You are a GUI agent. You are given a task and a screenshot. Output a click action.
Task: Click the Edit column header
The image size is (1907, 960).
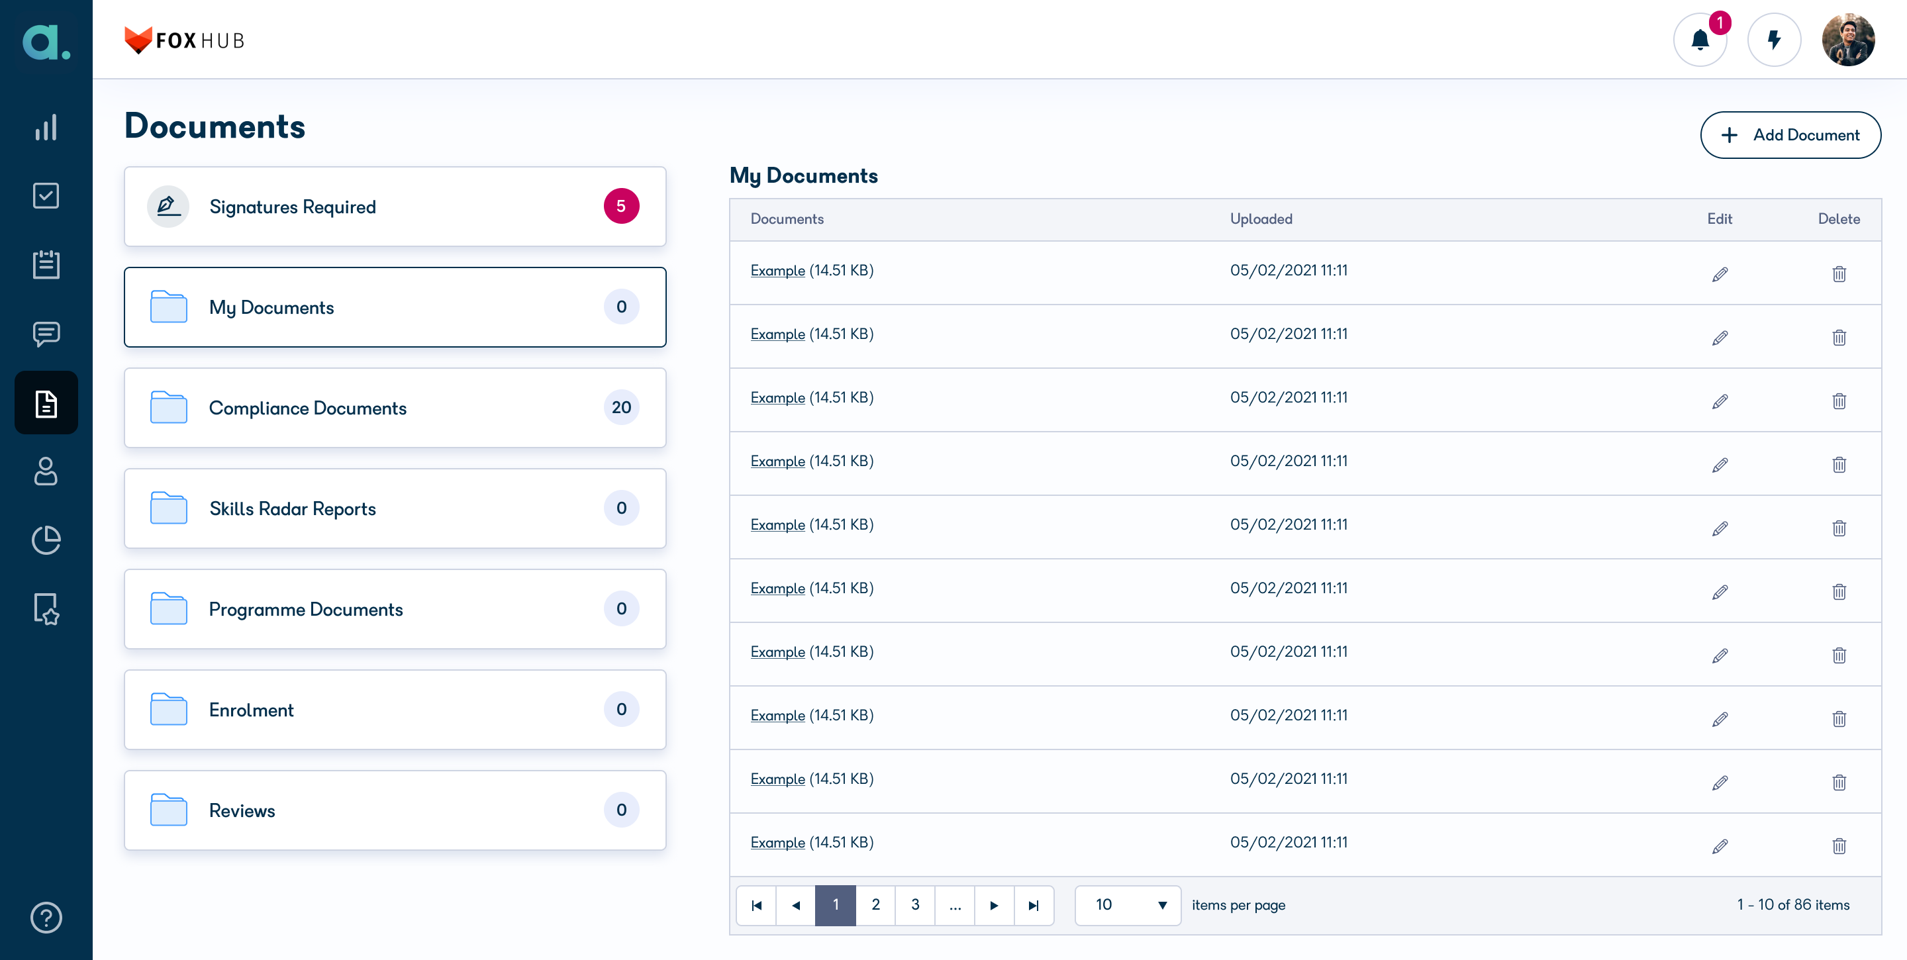point(1720,219)
